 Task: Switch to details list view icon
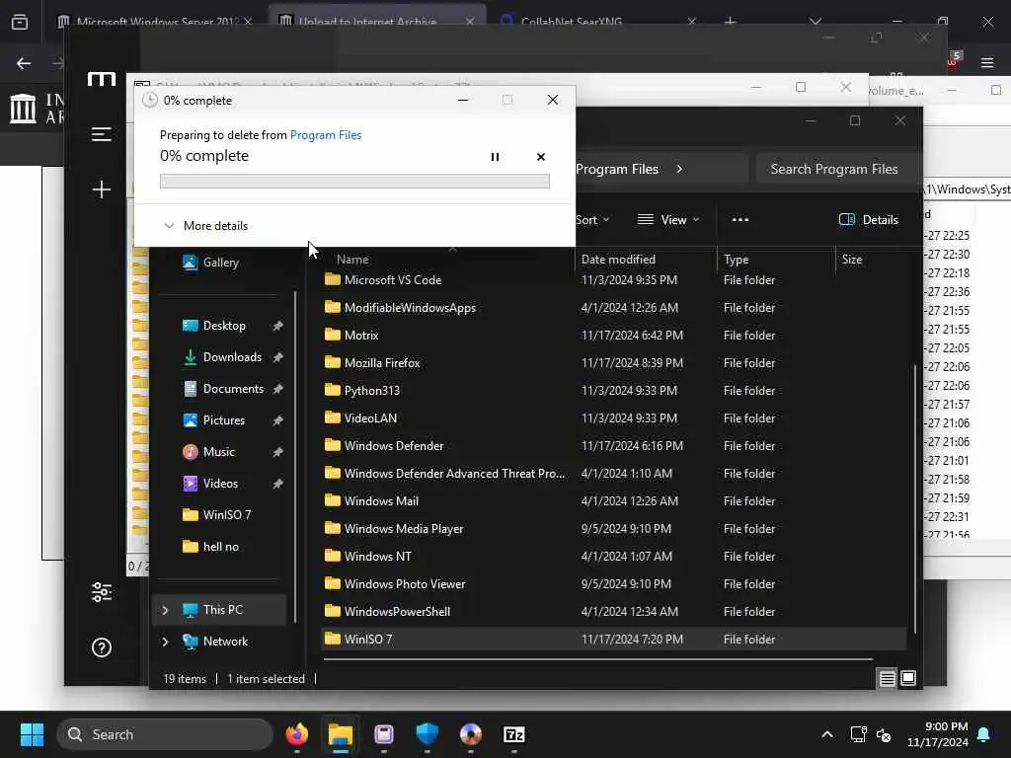[x=888, y=678]
